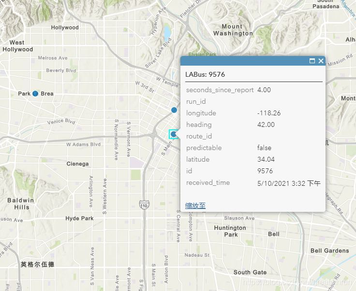Click the received_time date value
The height and width of the screenshot is (291, 356).
point(289,183)
